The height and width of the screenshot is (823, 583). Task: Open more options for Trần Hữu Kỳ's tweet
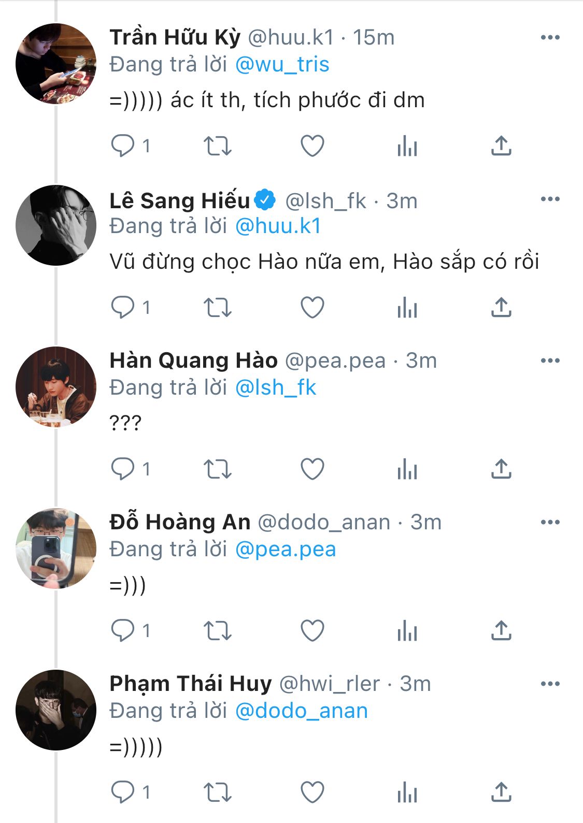[550, 37]
